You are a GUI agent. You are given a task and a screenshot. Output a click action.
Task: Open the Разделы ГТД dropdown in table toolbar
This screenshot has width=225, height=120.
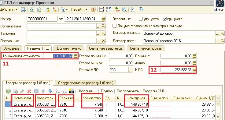coord(155,91)
